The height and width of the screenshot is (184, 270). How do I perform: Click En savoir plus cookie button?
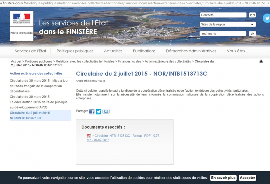coord(223,178)
